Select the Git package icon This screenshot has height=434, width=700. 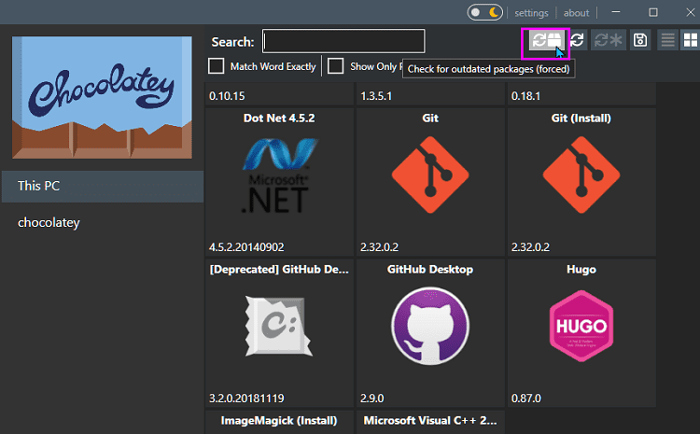point(430,175)
